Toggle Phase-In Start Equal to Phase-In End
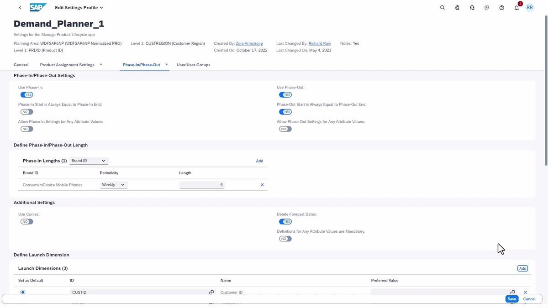The height and width of the screenshot is (308, 548). point(27,112)
